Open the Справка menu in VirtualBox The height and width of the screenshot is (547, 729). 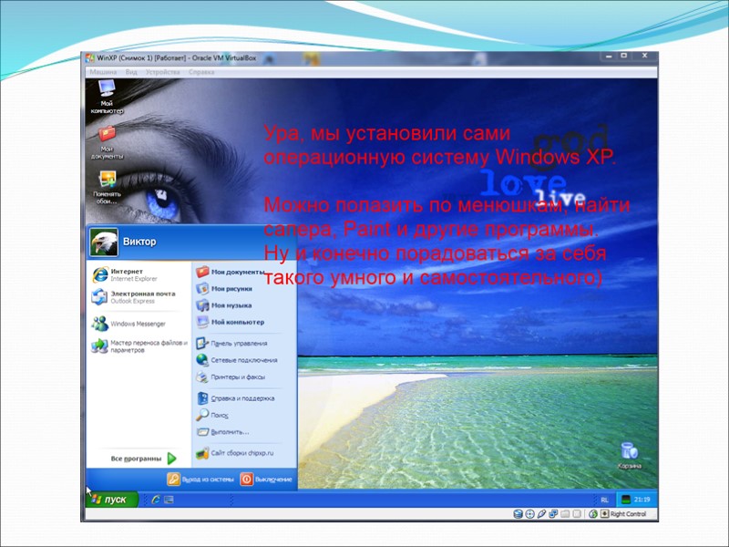coord(201,72)
